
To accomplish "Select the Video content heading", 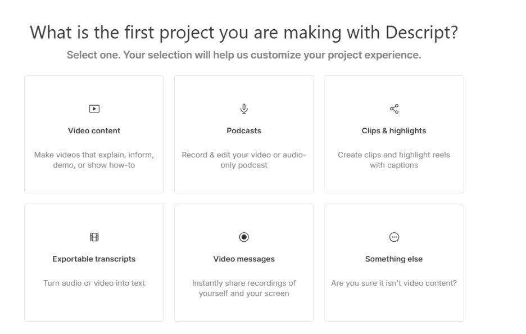I will pyautogui.click(x=94, y=131).
